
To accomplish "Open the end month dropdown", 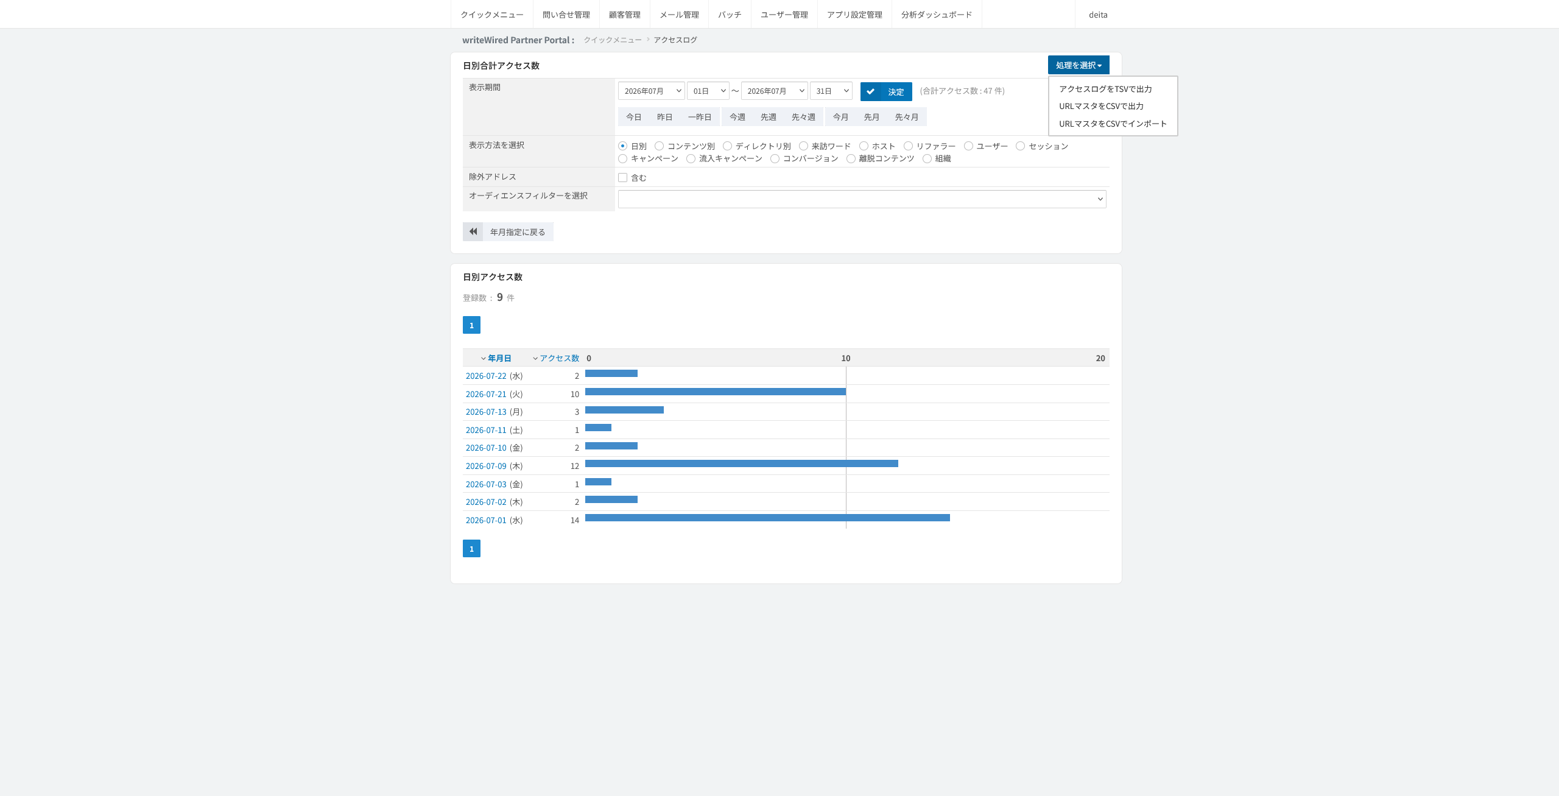I will (775, 91).
